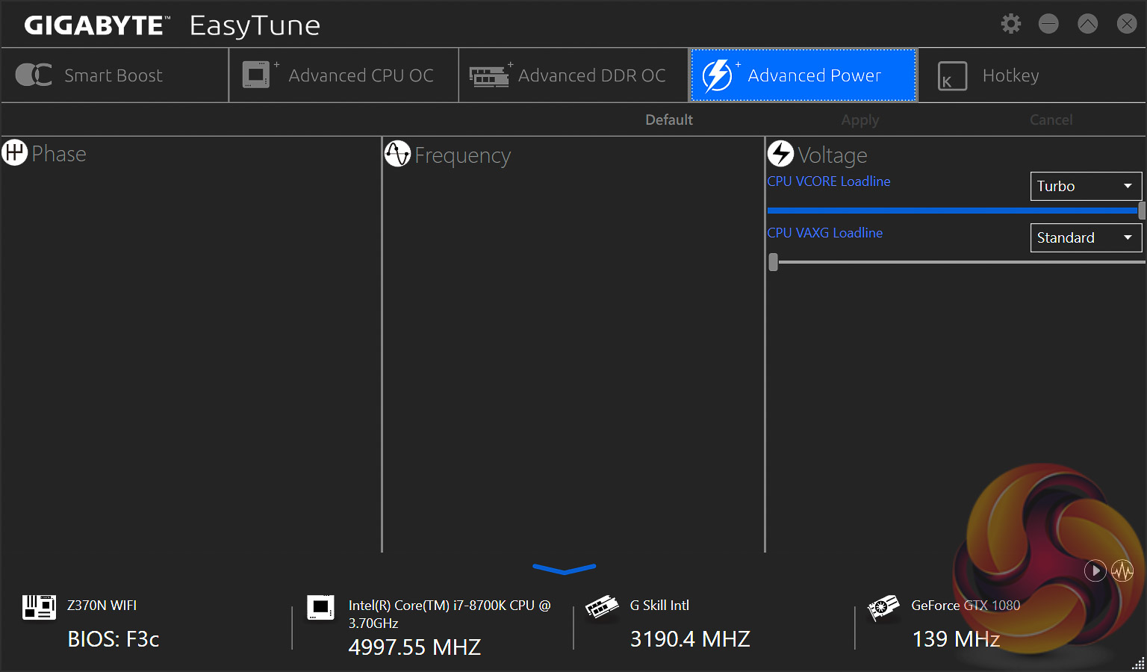Go to the Advanced DDR OC tab
Image resolution: width=1147 pixels, height=672 pixels.
573,75
